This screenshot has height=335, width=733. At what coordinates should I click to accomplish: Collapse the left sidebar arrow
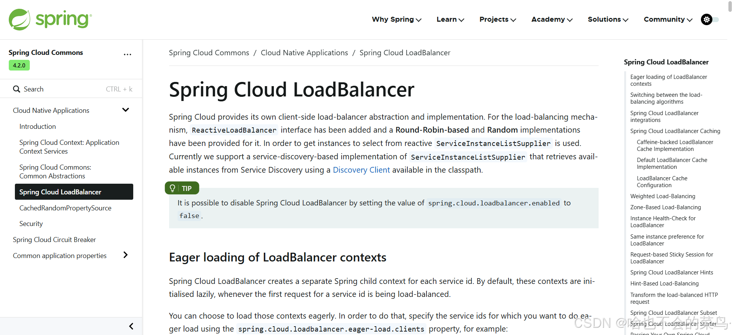tap(131, 326)
